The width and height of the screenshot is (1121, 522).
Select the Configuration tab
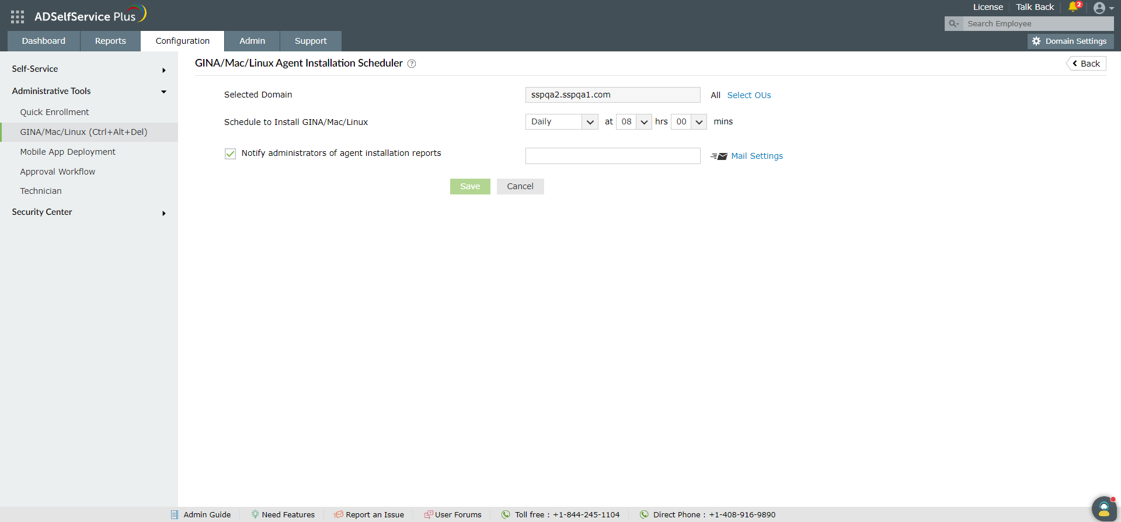pyautogui.click(x=183, y=41)
